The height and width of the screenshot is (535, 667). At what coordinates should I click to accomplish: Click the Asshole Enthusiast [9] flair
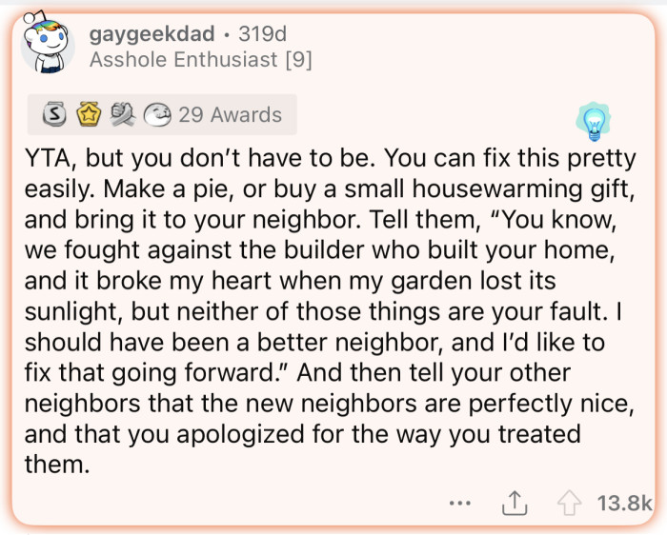[200, 60]
